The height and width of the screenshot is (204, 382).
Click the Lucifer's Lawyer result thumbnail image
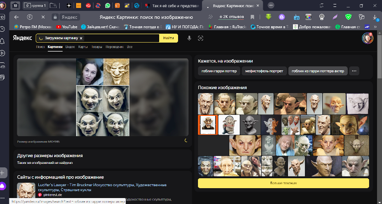pyautogui.click(x=26, y=191)
